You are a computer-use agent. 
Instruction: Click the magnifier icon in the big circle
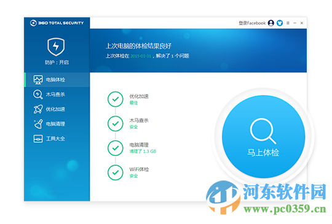pos(263,131)
